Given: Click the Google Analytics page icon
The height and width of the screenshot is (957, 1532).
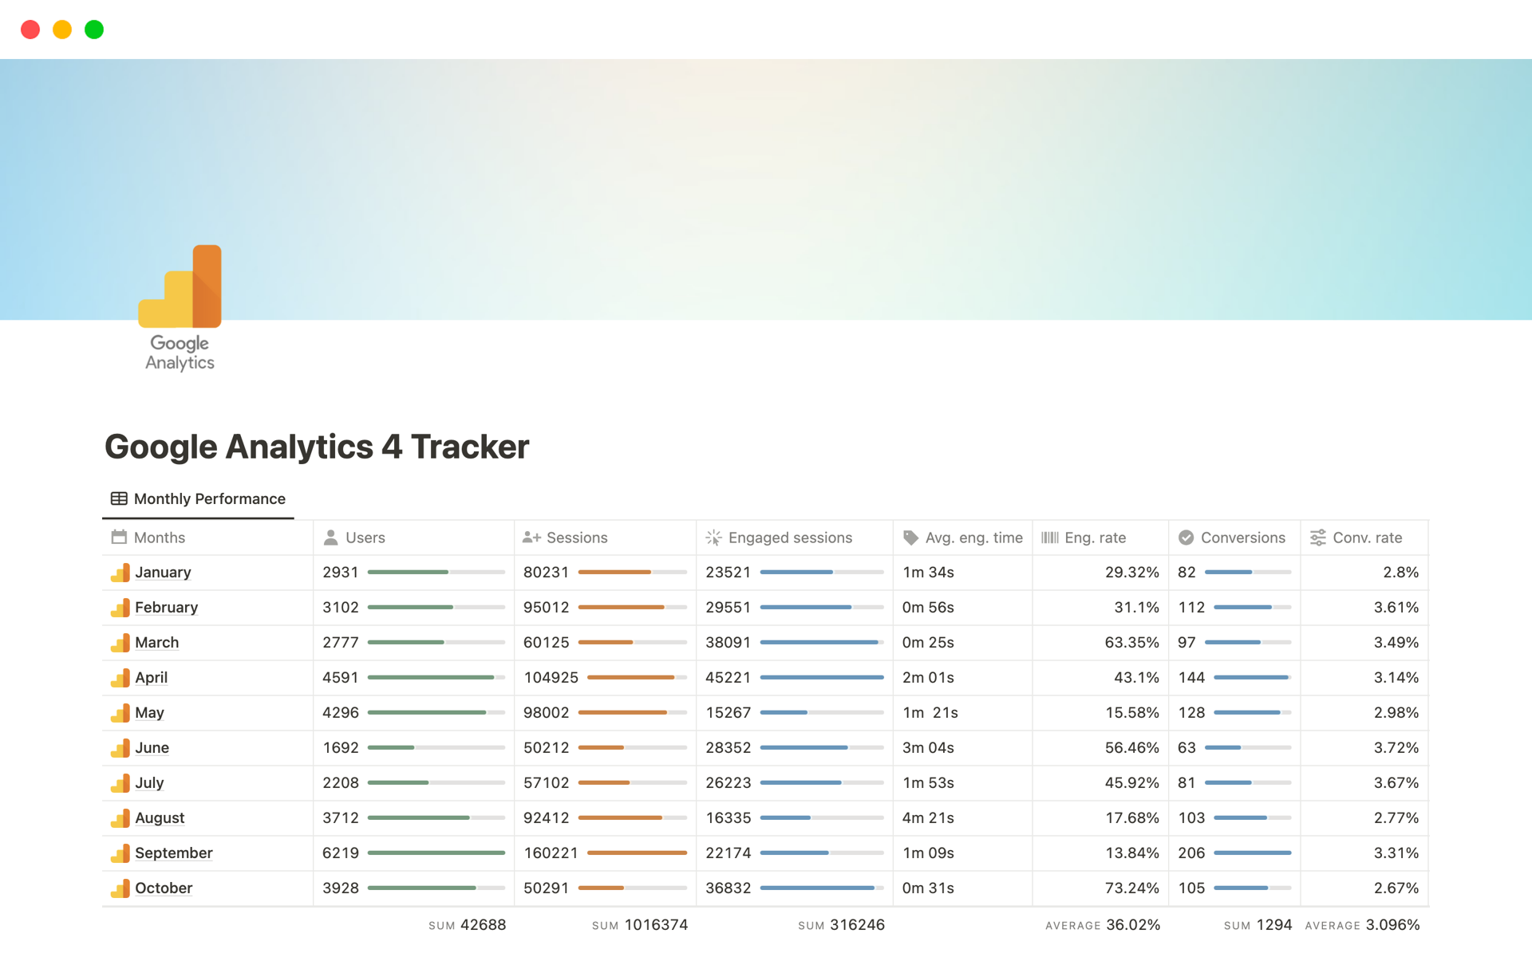Looking at the screenshot, I should pos(180,308).
